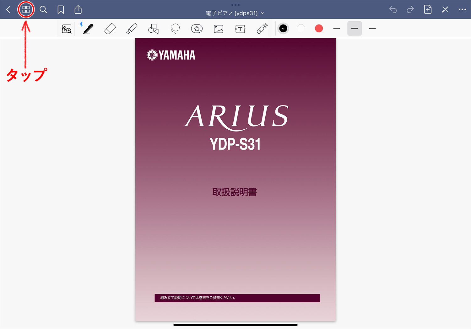The image size is (471, 329).
Task: Tap the YAMAHA logo on the cover
Action: (x=171, y=55)
